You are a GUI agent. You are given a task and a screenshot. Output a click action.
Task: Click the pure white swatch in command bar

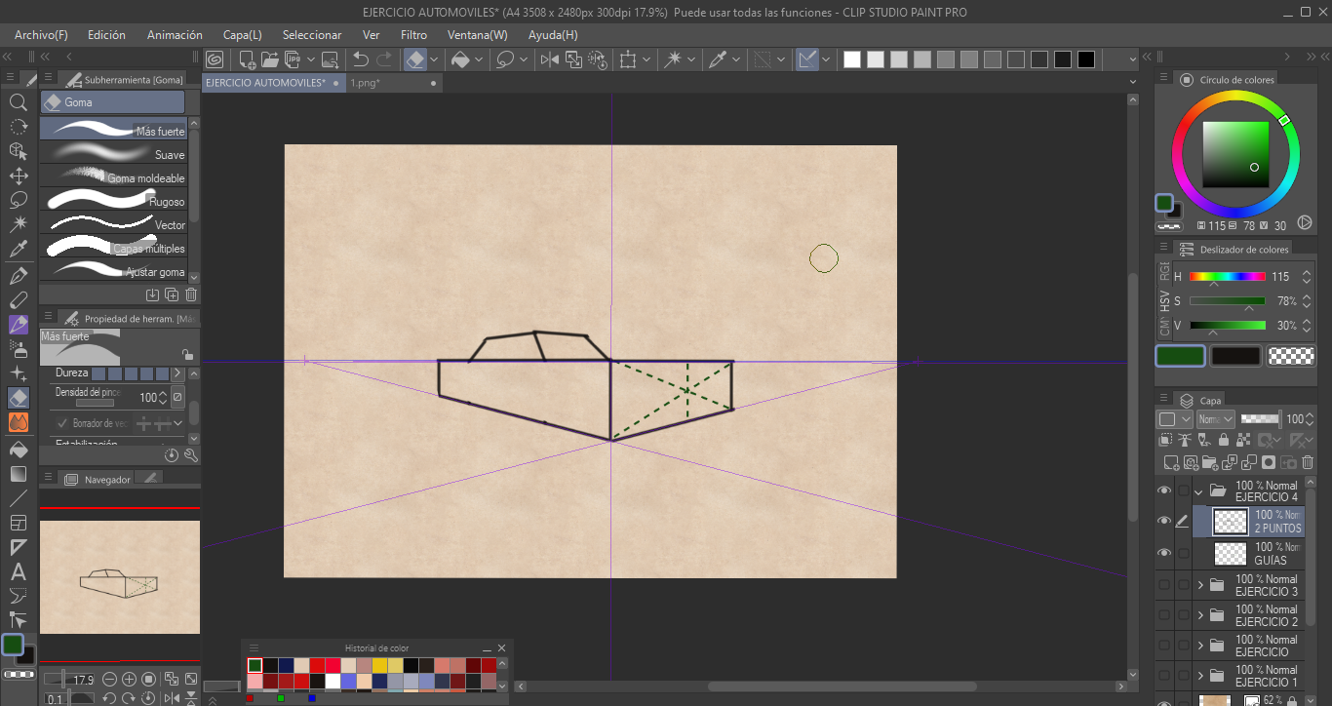852,59
